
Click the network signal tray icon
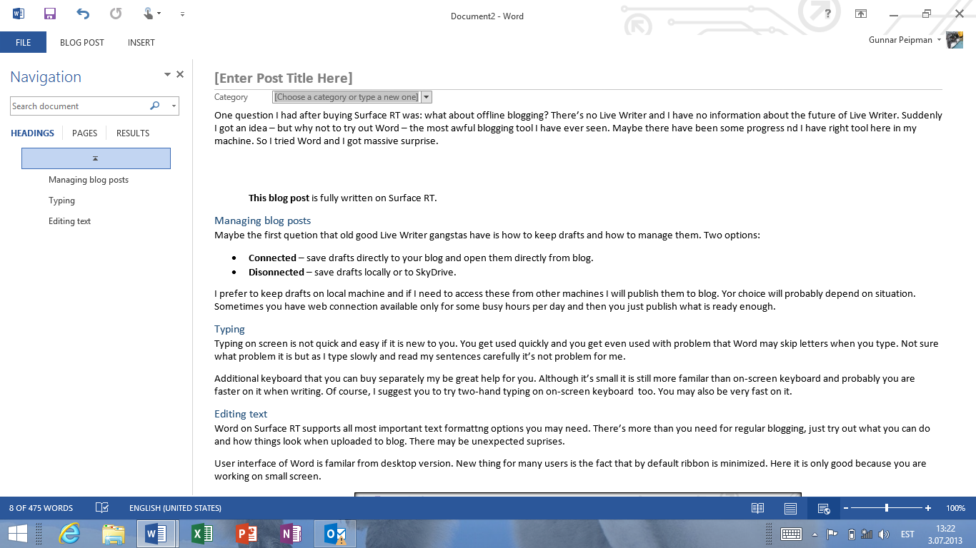tap(867, 534)
